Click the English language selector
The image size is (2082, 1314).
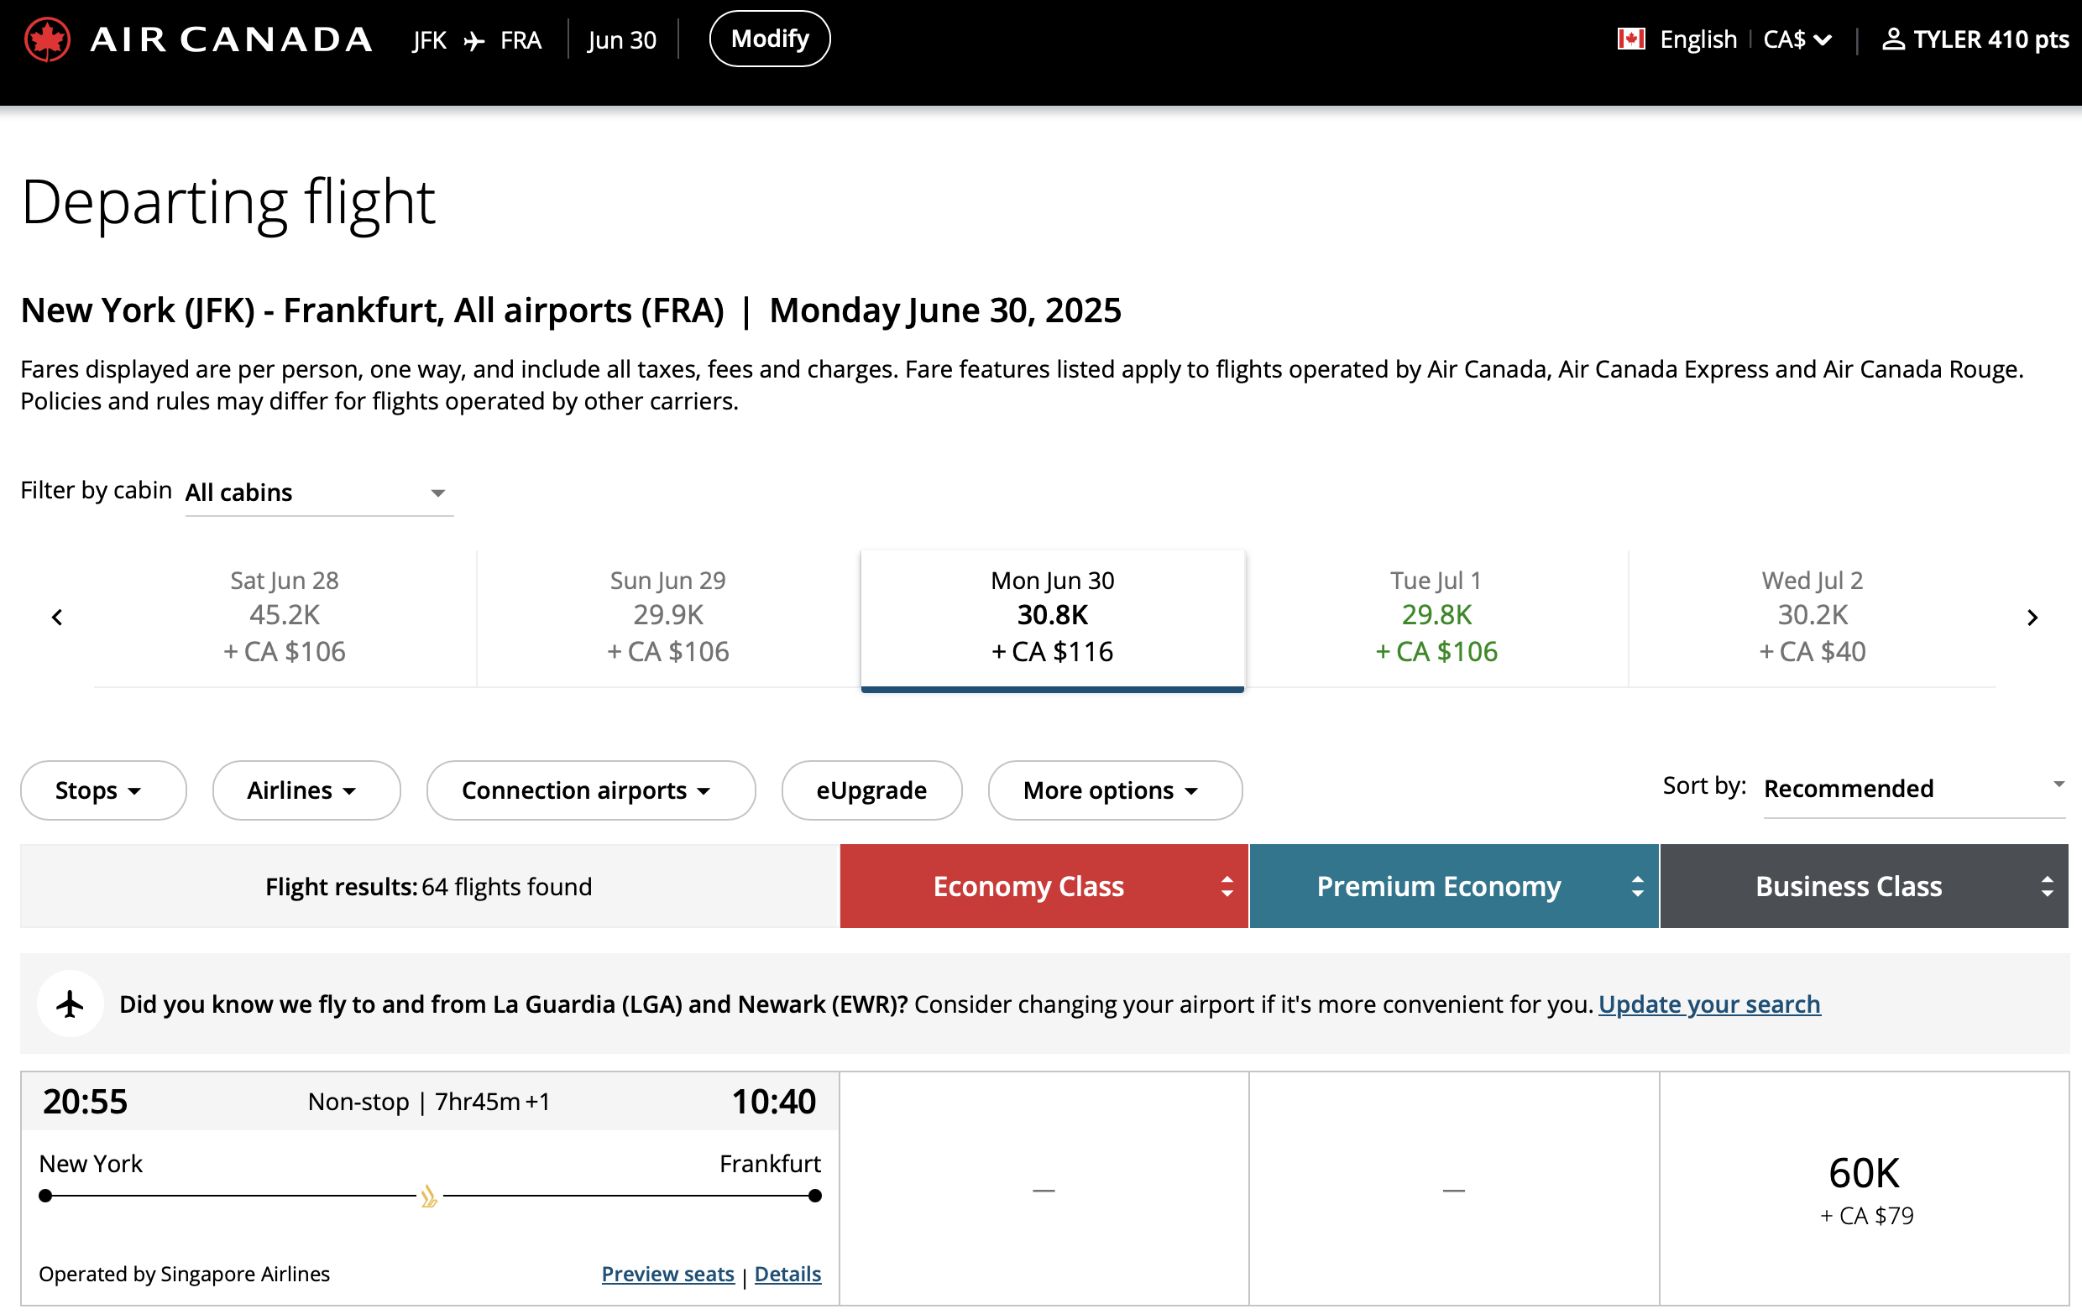click(x=1698, y=39)
